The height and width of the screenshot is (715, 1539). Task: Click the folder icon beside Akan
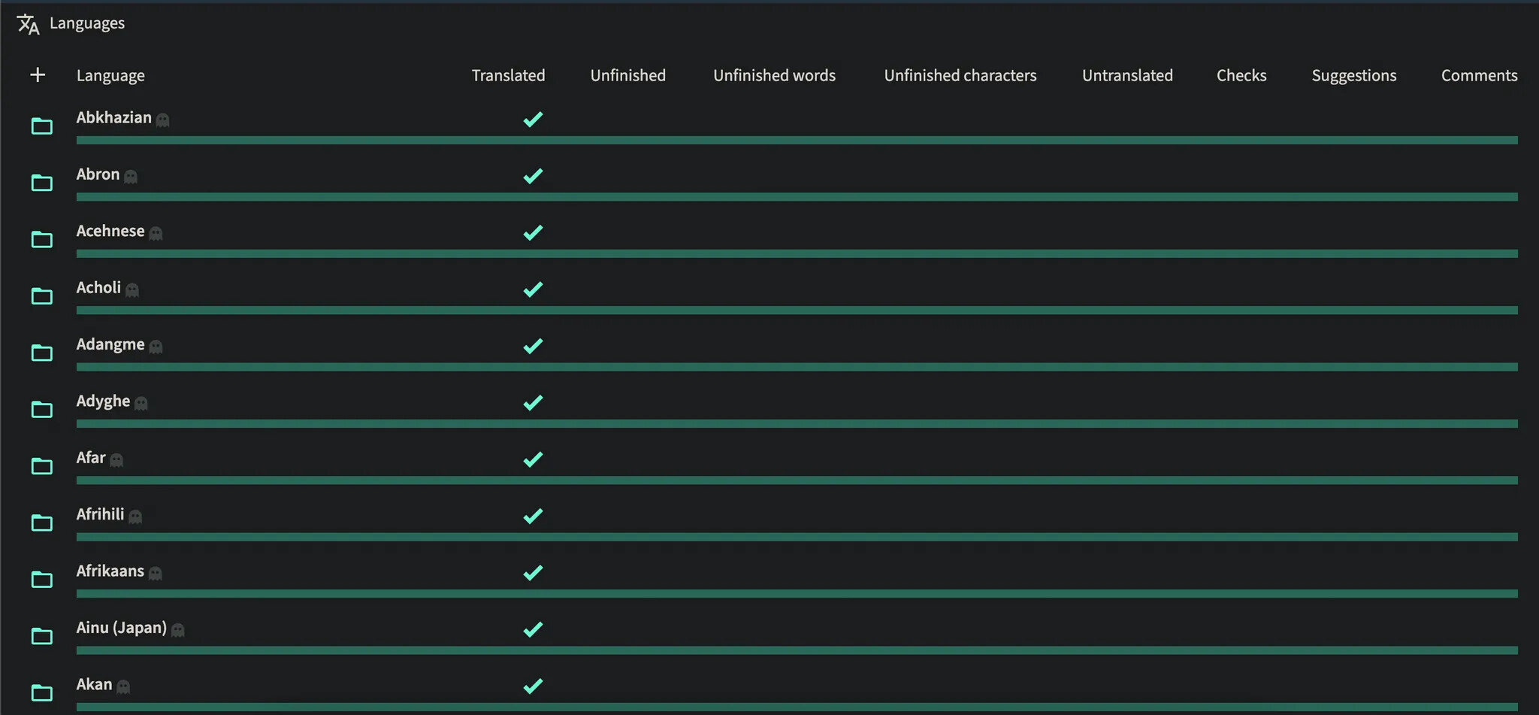tap(42, 692)
